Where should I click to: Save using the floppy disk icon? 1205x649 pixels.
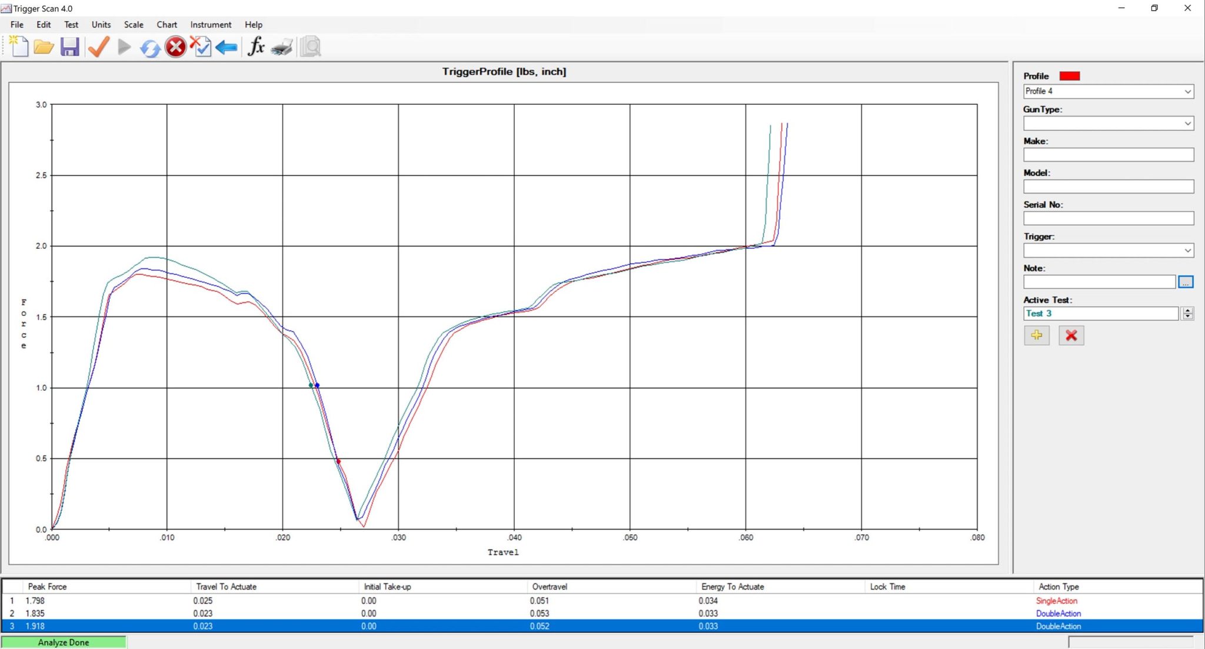pos(70,46)
